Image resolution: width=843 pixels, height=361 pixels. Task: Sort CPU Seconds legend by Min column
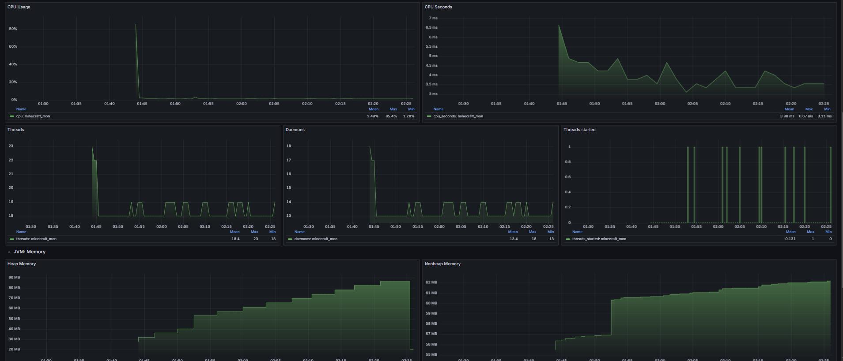coord(827,109)
